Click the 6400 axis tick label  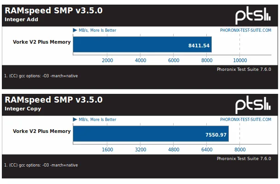(207, 149)
